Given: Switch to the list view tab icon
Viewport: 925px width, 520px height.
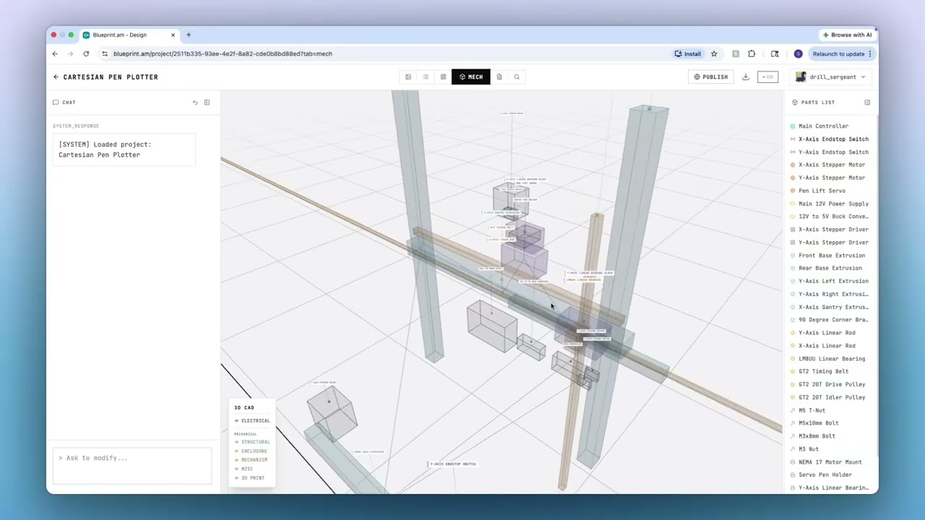Looking at the screenshot, I should [x=426, y=77].
